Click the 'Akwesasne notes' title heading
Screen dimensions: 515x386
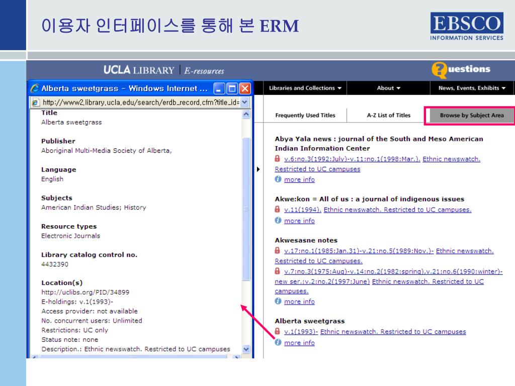pos(306,240)
